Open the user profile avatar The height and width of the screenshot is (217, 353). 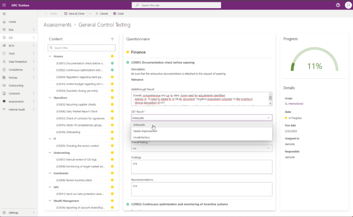pyautogui.click(x=348, y=5)
